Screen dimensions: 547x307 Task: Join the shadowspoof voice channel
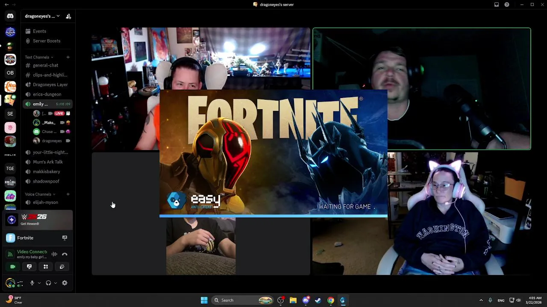click(x=47, y=181)
